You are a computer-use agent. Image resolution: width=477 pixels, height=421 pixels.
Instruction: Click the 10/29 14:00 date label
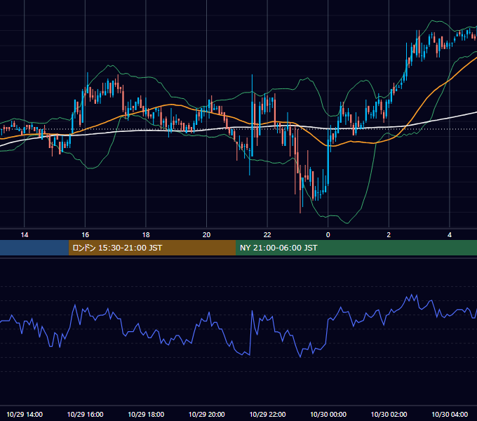tap(25, 414)
